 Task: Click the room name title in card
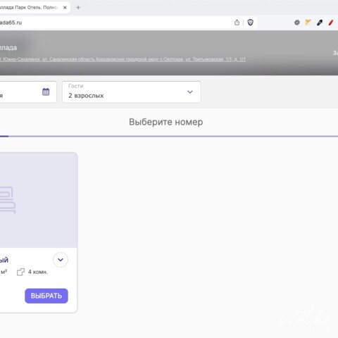click(4, 260)
